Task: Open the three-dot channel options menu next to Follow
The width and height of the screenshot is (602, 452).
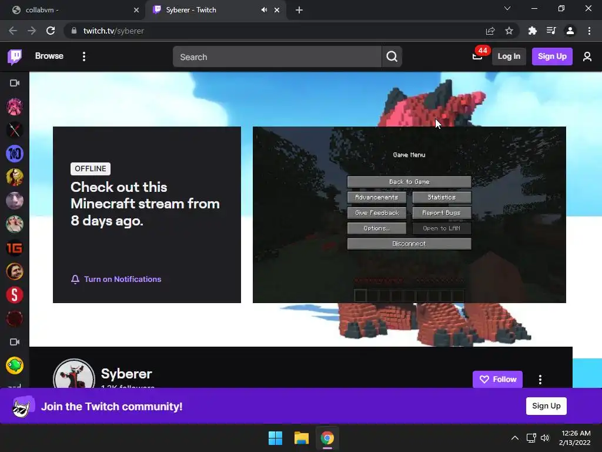Action: (540, 380)
